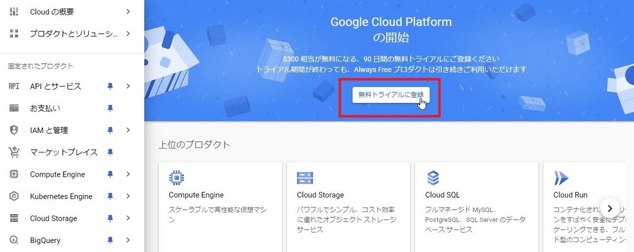Image resolution: width=634 pixels, height=252 pixels.
Task: Click the お支払い card icon
Action: [x=14, y=108]
